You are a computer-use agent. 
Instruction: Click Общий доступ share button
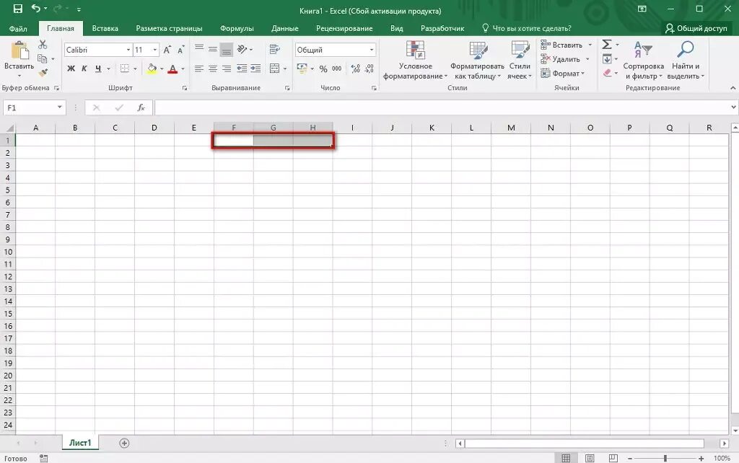tap(696, 28)
